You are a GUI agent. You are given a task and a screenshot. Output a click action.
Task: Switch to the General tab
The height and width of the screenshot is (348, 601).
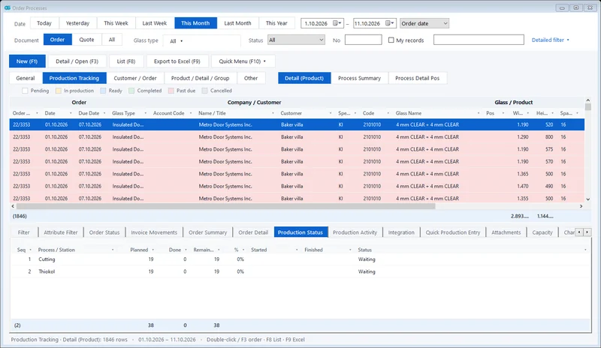click(x=26, y=78)
